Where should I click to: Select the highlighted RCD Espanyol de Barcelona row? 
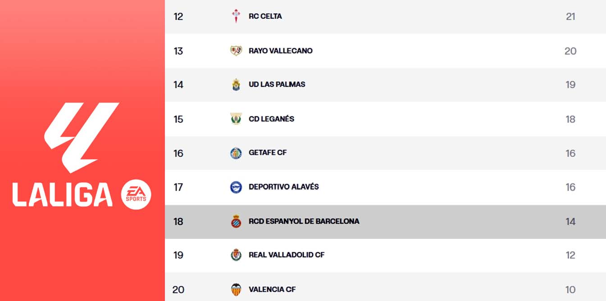[x=385, y=221]
